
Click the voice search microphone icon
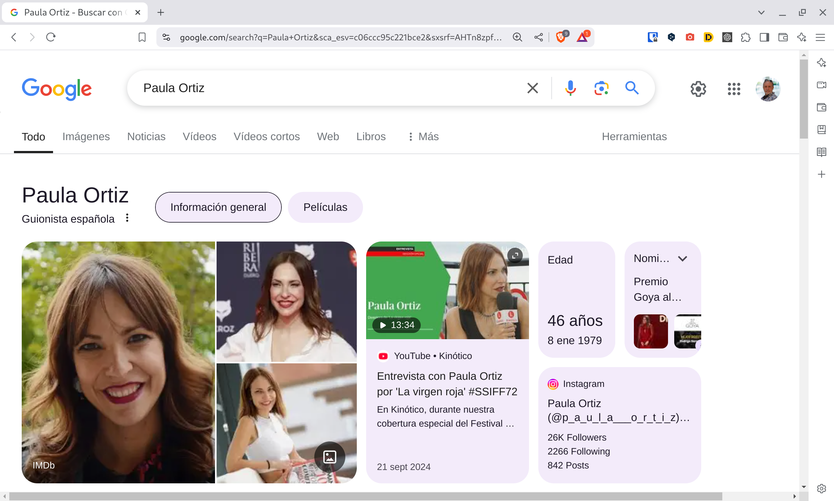click(x=570, y=88)
